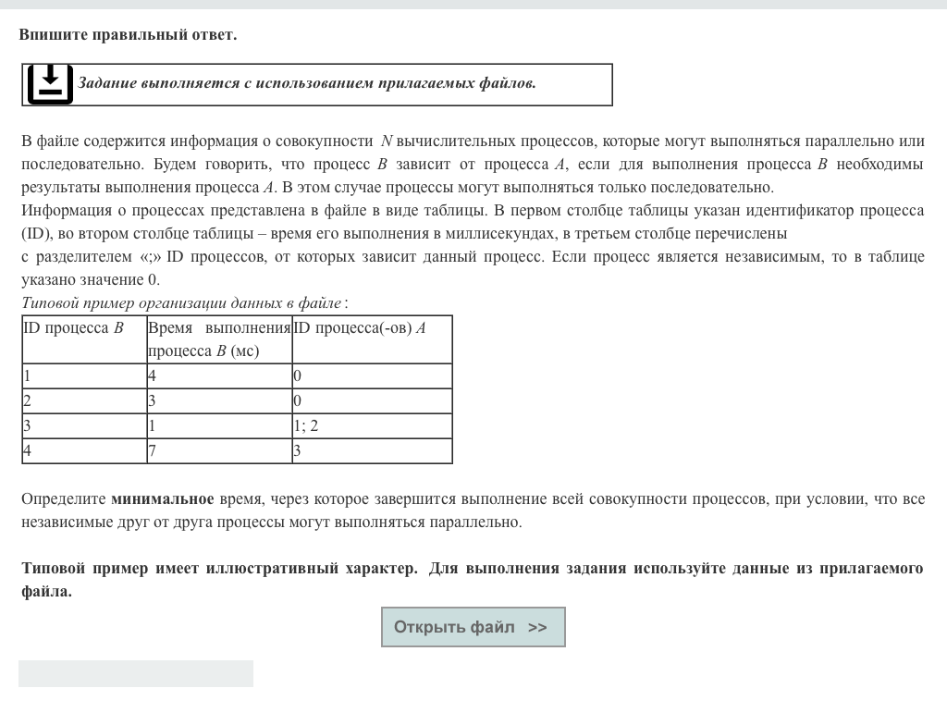This screenshot has width=947, height=713.
Task: Select the "ID процесса B" table header
Action: pyautogui.click(x=83, y=338)
